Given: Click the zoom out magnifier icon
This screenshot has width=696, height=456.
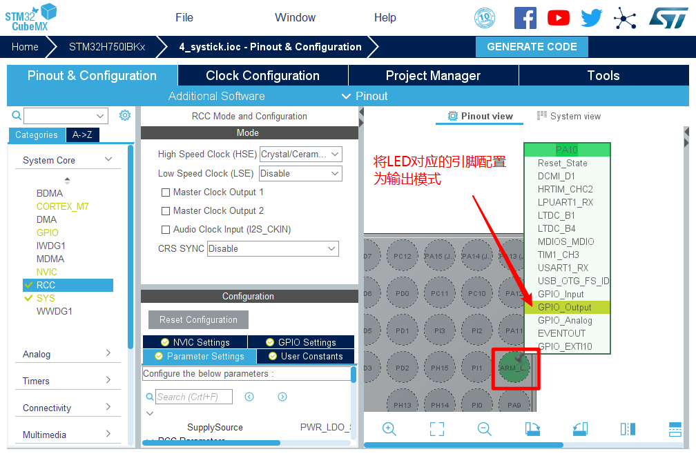Looking at the screenshot, I should [485, 429].
